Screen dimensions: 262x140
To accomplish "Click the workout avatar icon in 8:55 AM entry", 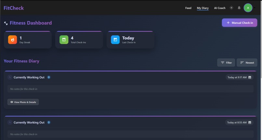I will 10,122.
